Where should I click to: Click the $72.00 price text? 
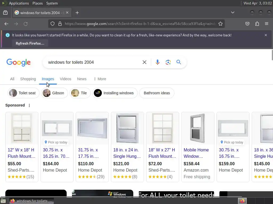(155, 164)
